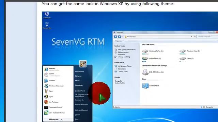This screenshot has height=122, width=218.
Task: Open Music in the Start menu
Action: click(77, 81)
